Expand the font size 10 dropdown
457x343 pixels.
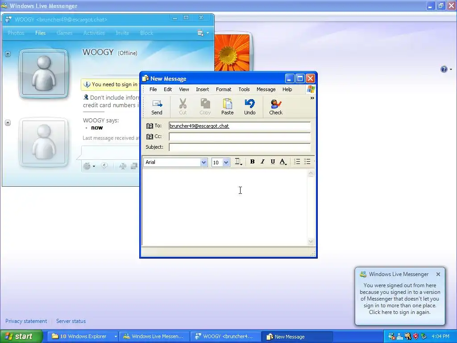tap(226, 163)
